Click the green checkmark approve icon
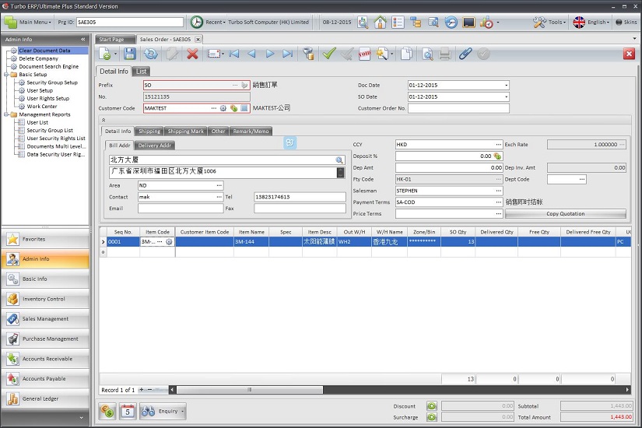This screenshot has height=428, width=642. [328, 54]
